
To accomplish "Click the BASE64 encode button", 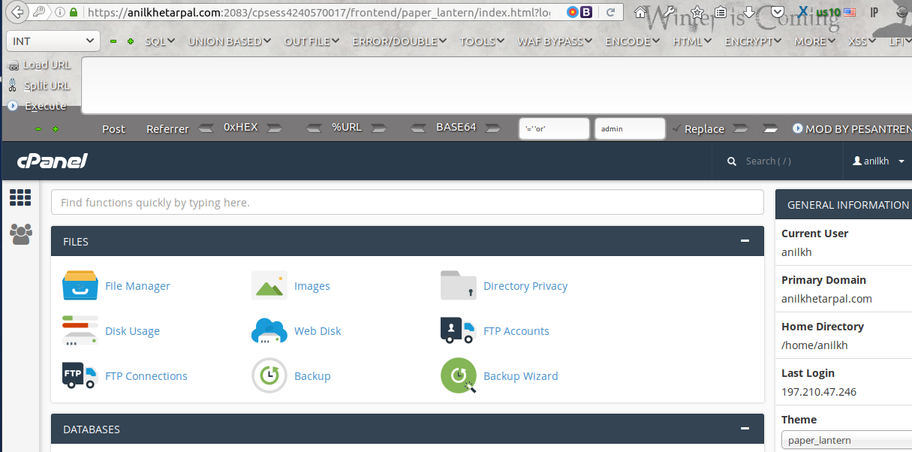I will (x=456, y=128).
